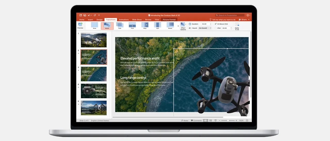Open the undo history dropdown arrow
This screenshot has height=141, width=330.
point(91,15)
